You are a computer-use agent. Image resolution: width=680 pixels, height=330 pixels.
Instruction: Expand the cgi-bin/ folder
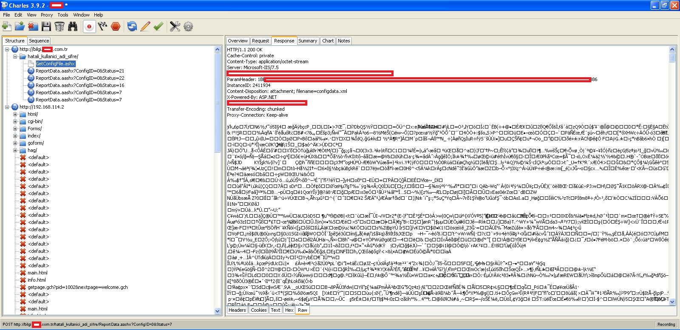pyautogui.click(x=15, y=121)
